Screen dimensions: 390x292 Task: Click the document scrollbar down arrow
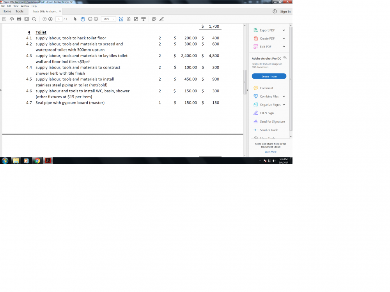click(245, 155)
